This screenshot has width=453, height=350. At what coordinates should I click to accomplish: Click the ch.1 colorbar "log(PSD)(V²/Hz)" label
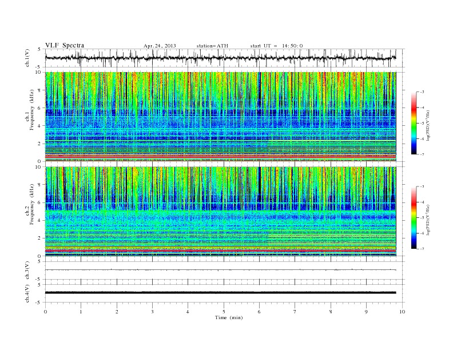428,125
